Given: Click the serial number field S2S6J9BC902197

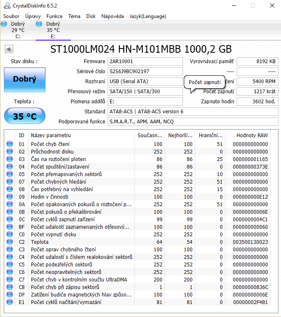Looking at the screenshot, I should (x=145, y=72).
